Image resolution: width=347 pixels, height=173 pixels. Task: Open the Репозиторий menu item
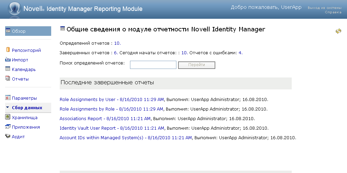(x=26, y=50)
